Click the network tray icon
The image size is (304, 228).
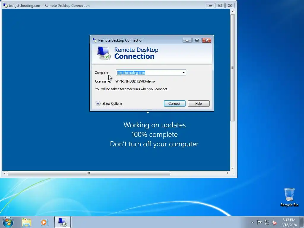267,222
